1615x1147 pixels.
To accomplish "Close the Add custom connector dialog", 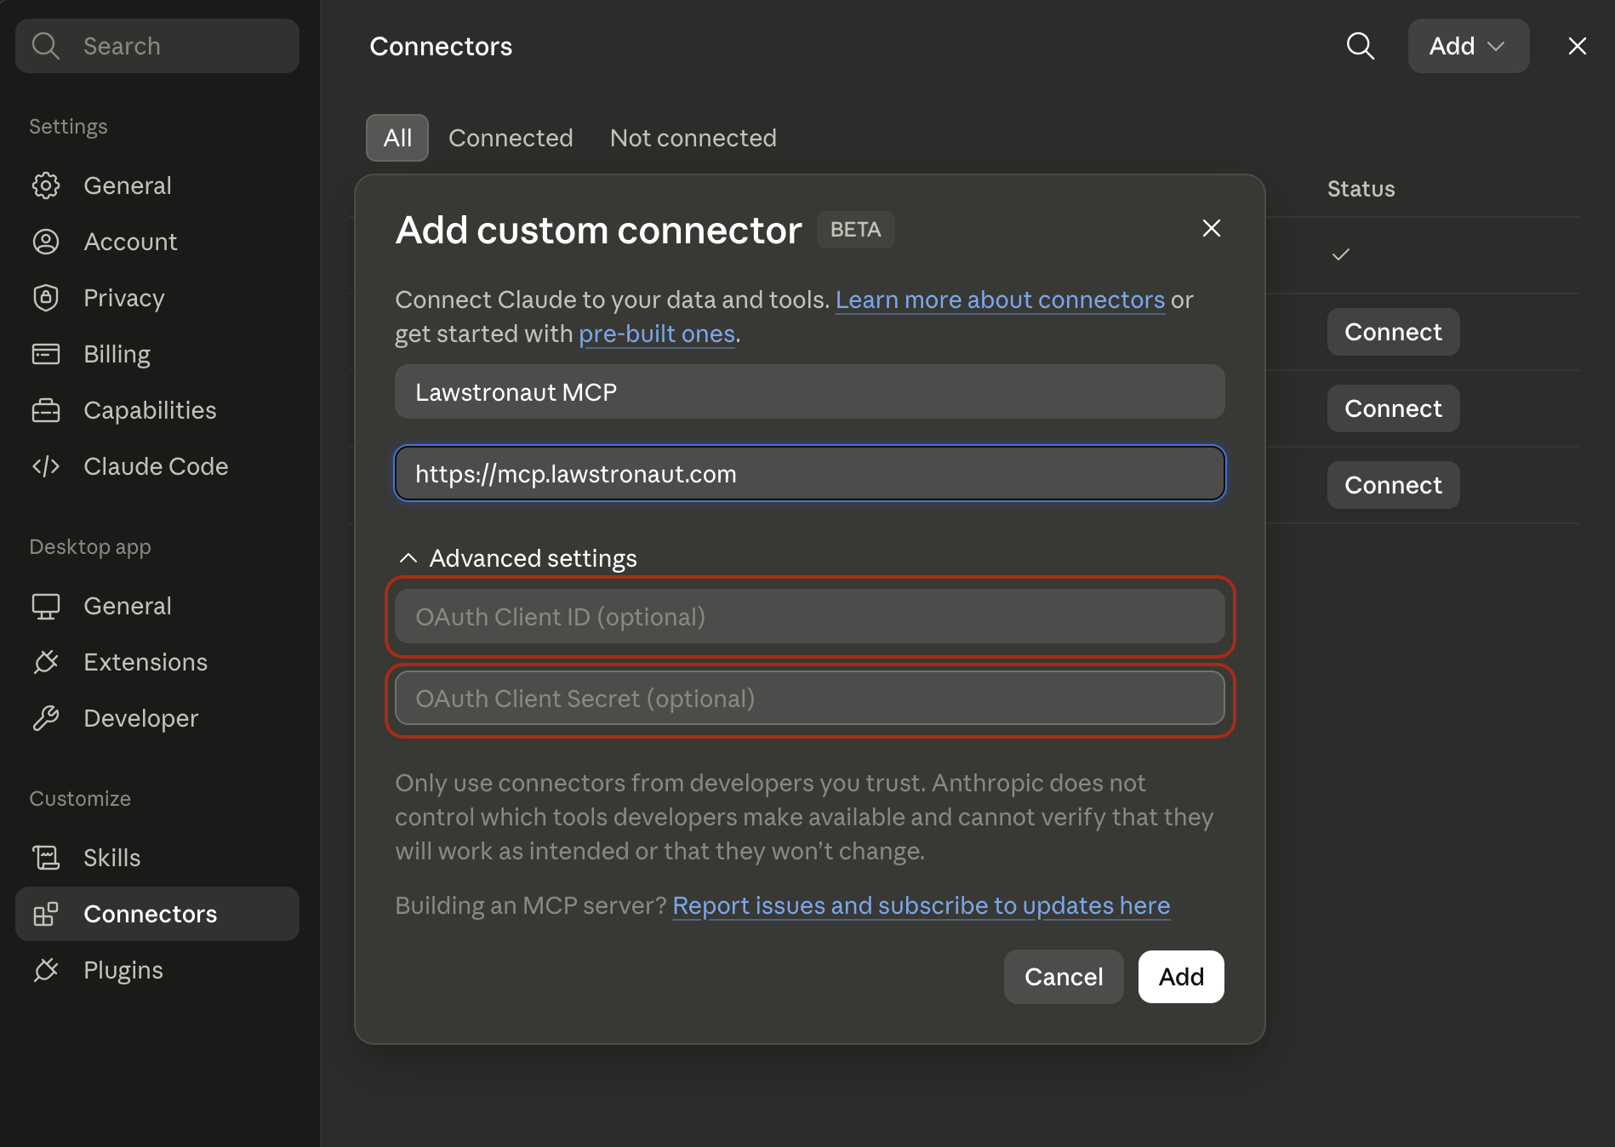I will [x=1211, y=228].
